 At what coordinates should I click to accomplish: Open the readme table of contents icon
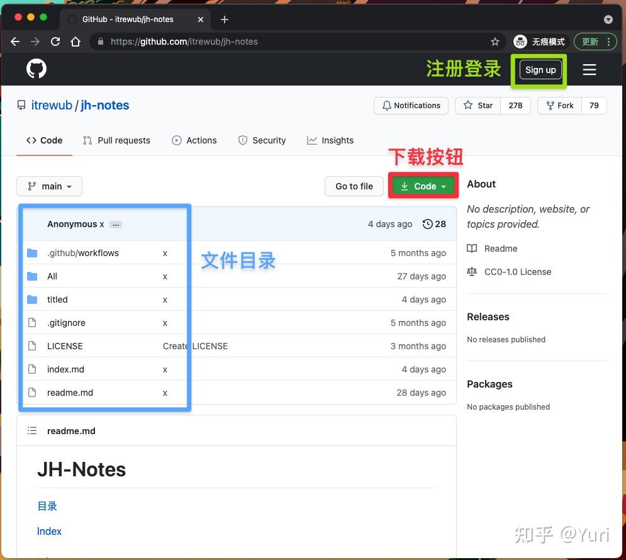click(32, 430)
